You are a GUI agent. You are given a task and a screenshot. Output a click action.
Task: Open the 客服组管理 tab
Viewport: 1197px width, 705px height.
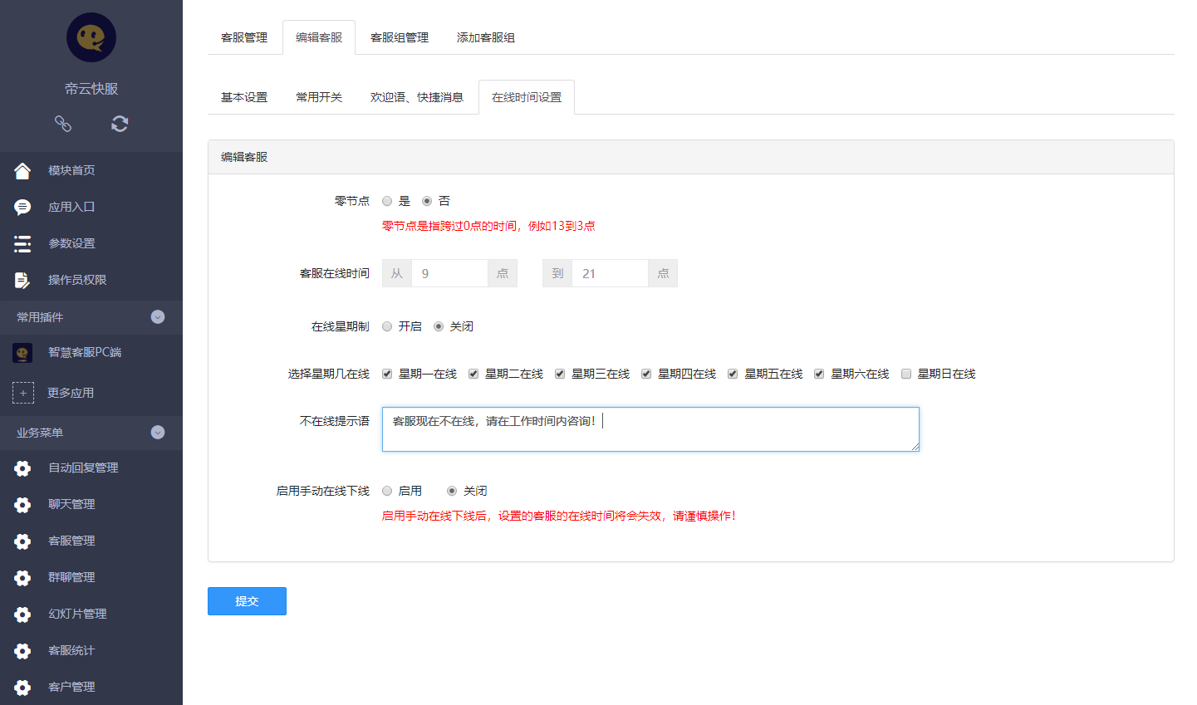(400, 37)
